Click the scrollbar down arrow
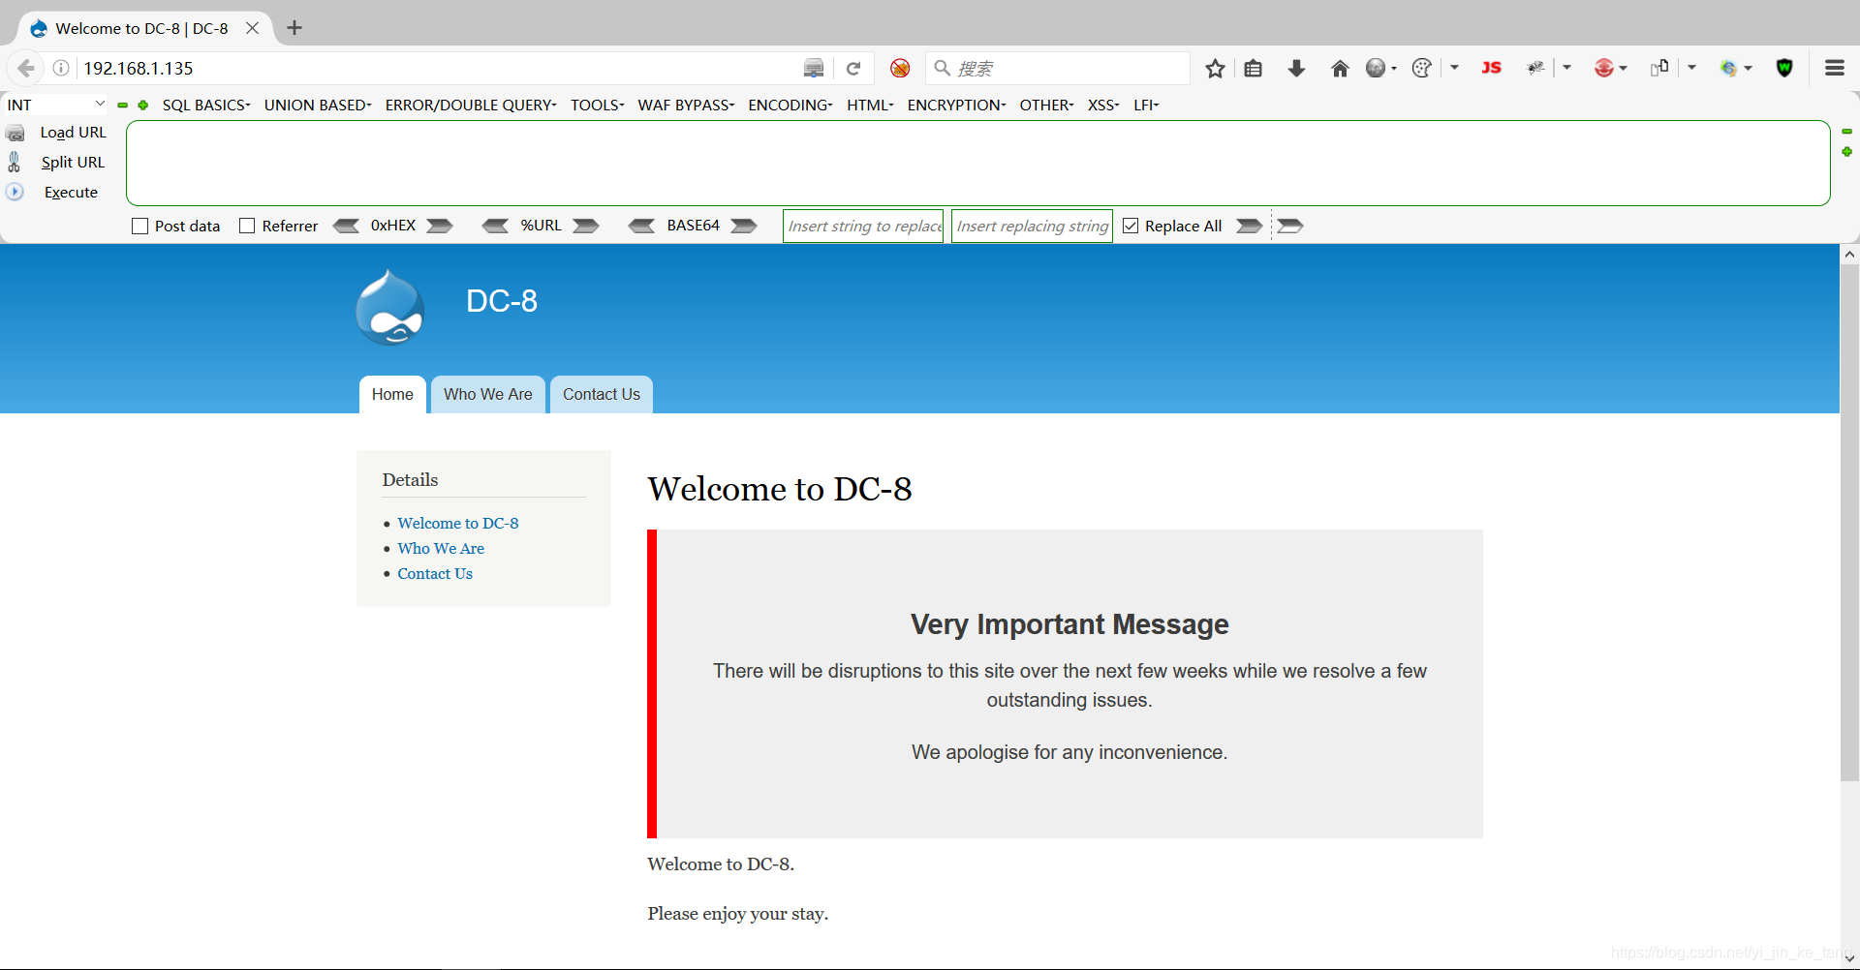This screenshot has width=1860, height=970. point(1849,958)
